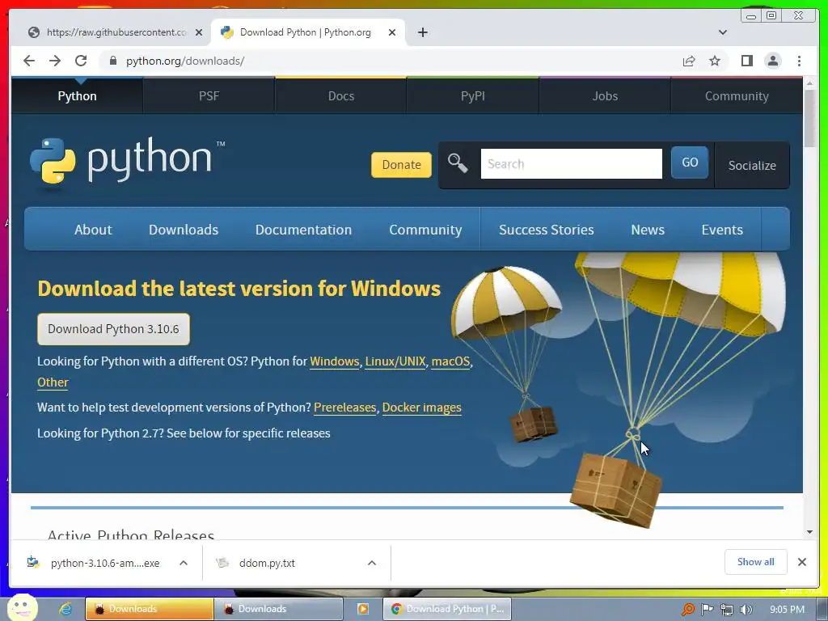Select the PSF top tab
This screenshot has height=621, width=828.
pyautogui.click(x=209, y=96)
